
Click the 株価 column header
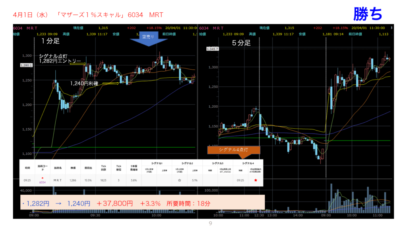tap(73, 168)
